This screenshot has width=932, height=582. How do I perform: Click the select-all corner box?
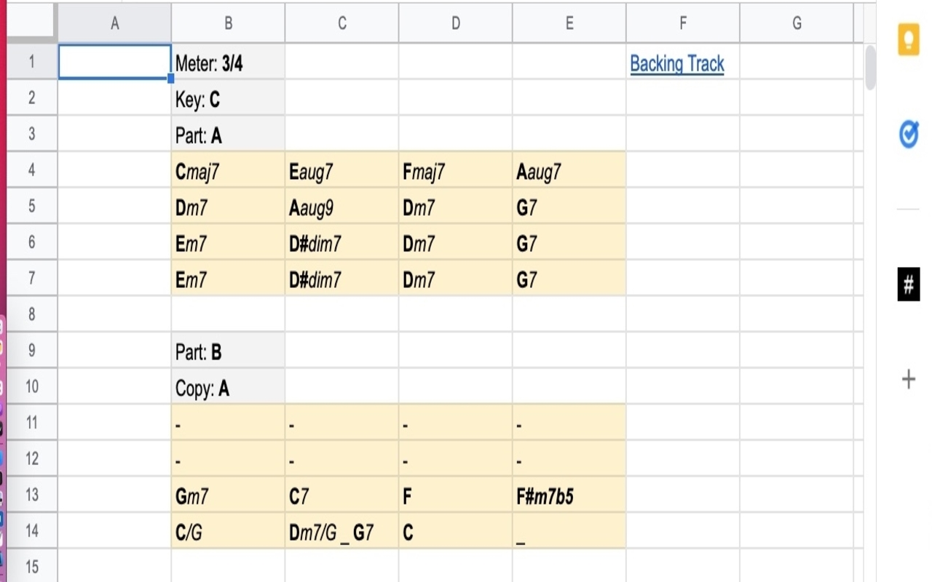(31, 23)
